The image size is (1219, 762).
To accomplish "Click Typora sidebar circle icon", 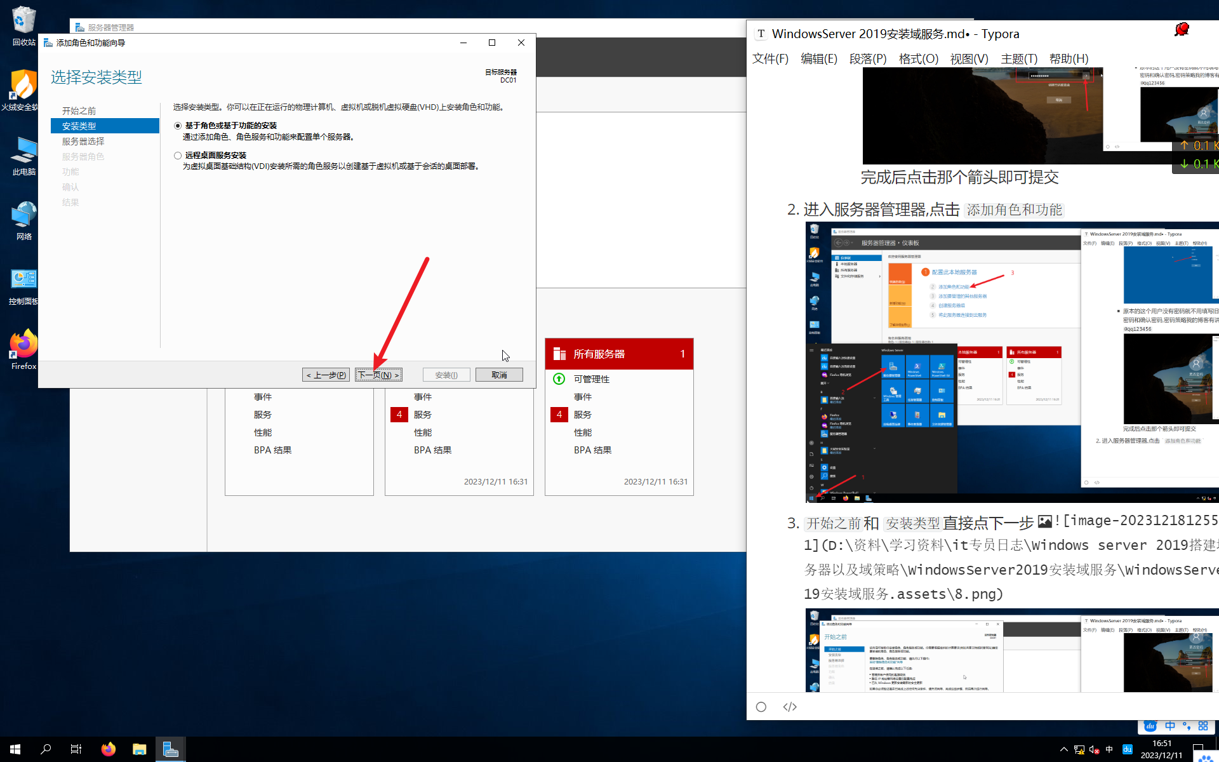I will [761, 707].
